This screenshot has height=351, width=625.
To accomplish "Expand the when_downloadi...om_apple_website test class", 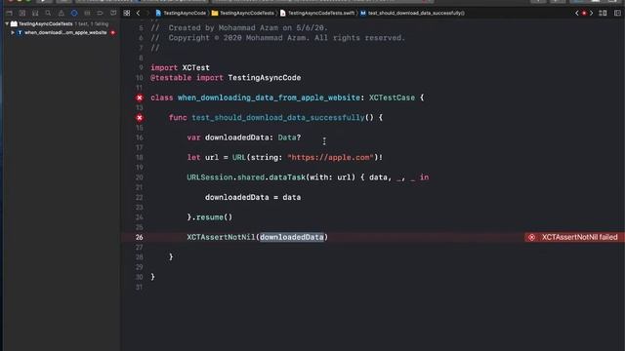I will [13, 32].
